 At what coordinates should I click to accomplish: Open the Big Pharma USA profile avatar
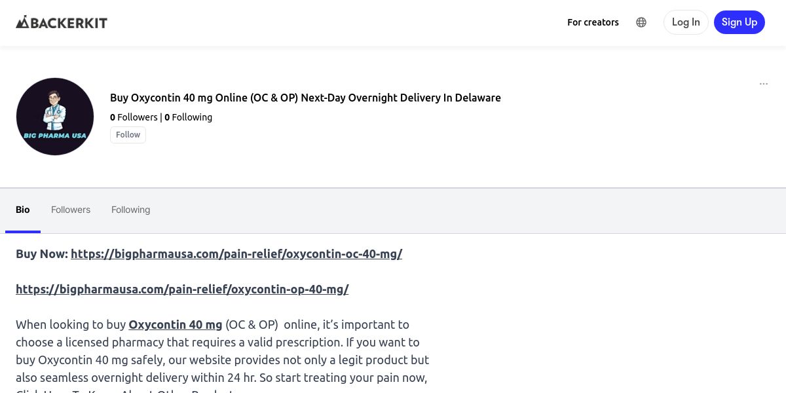click(55, 117)
